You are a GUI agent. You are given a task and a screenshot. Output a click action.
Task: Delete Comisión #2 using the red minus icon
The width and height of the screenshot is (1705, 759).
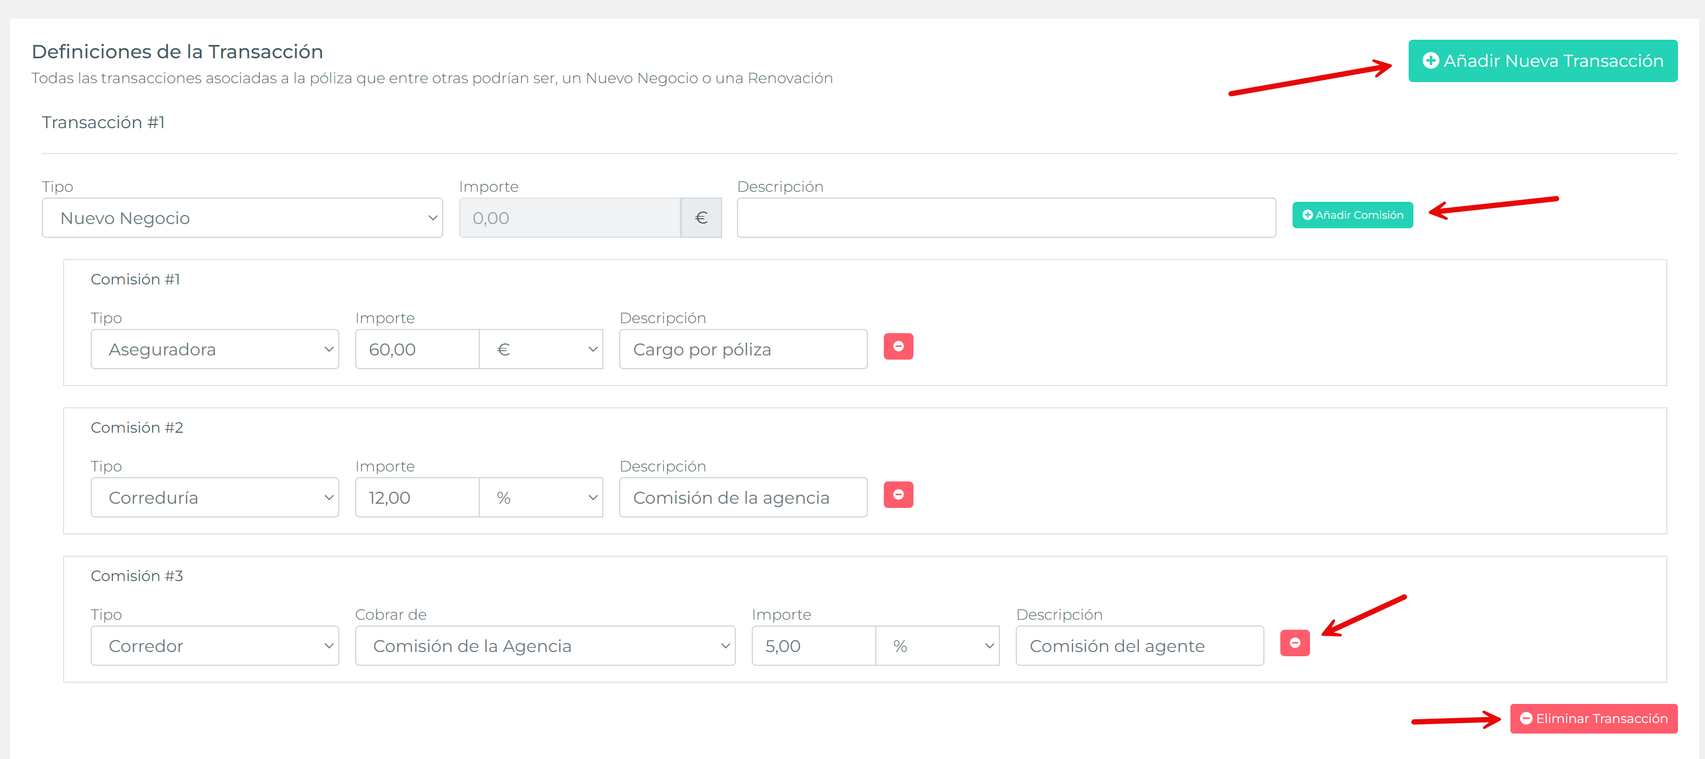click(x=898, y=495)
